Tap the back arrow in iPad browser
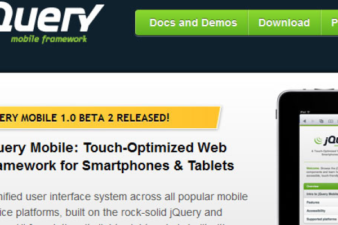The height and width of the screenshot is (225, 338). [305, 121]
